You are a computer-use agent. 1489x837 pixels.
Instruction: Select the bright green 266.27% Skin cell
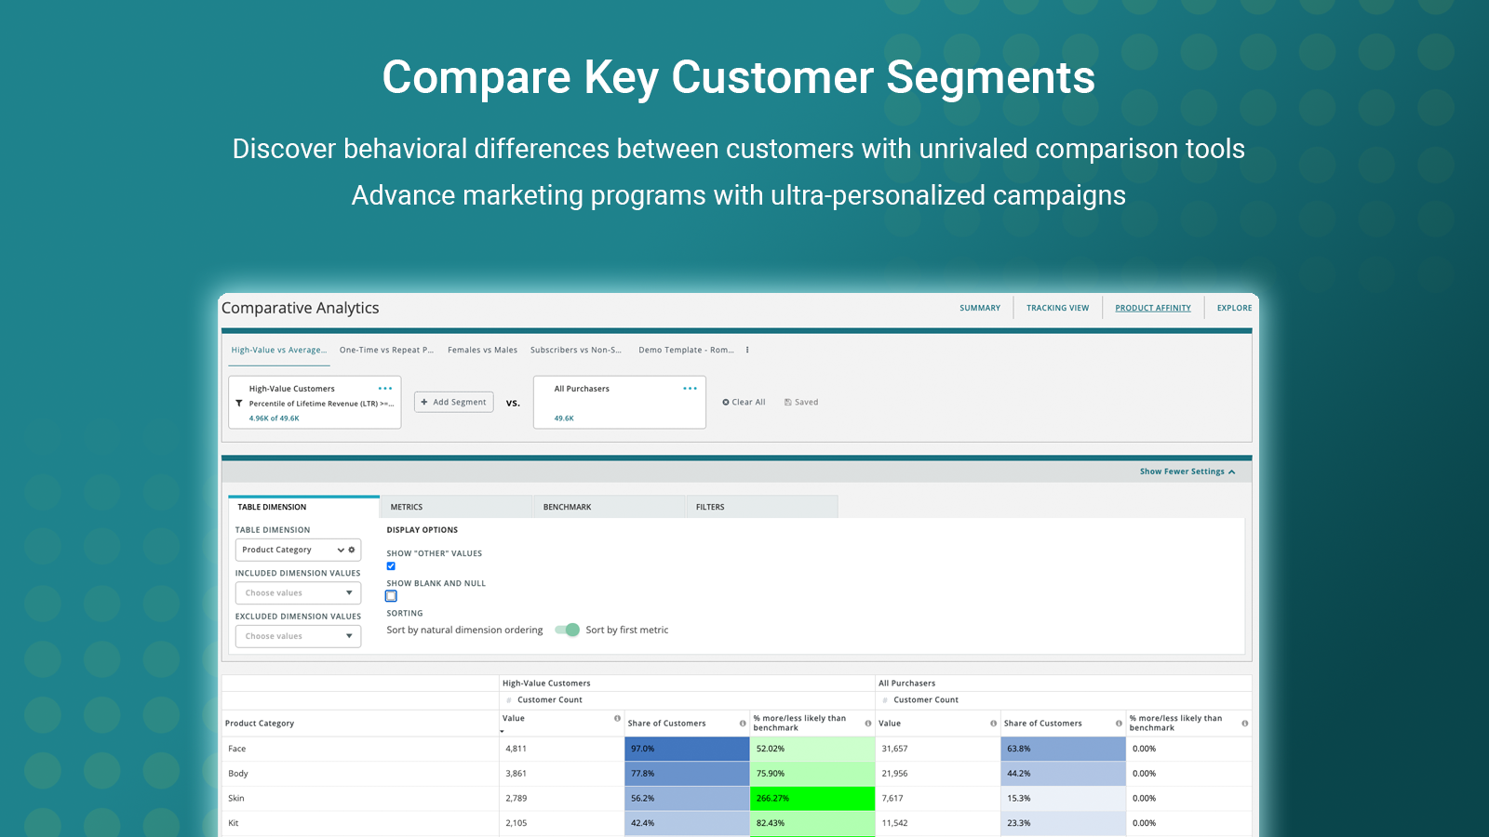[811, 798]
